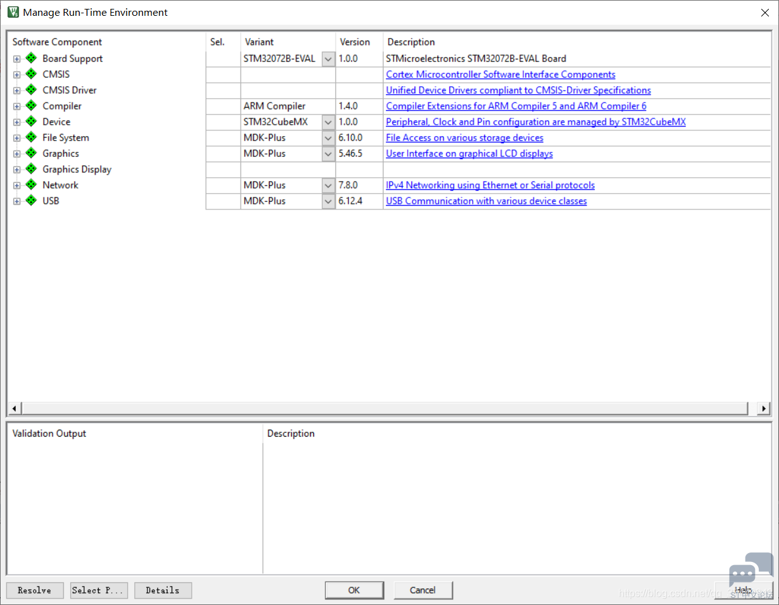Click the Board Support green diamond icon
Image resolution: width=779 pixels, height=605 pixels.
pyautogui.click(x=31, y=58)
